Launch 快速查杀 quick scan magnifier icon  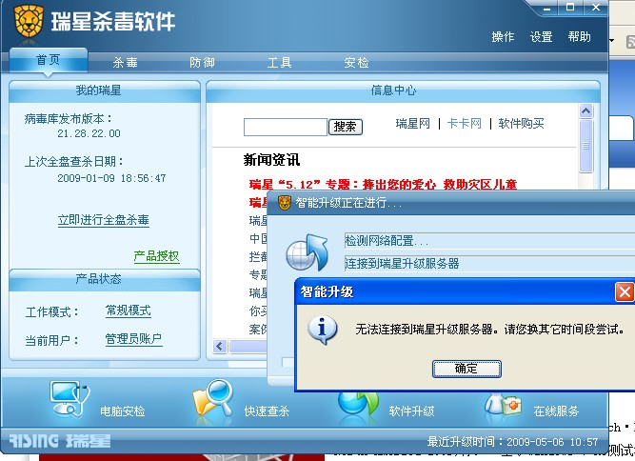pyautogui.click(x=213, y=397)
